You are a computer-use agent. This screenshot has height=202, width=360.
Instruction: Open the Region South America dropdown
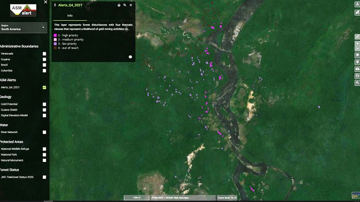[x=24, y=27]
